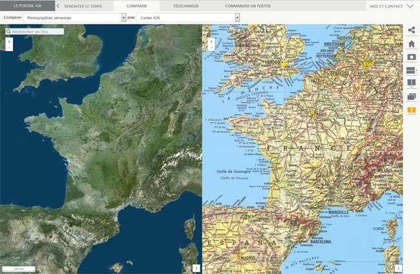420x274 pixels.
Task: Click the LONDON label on IGN map
Action: point(272,62)
